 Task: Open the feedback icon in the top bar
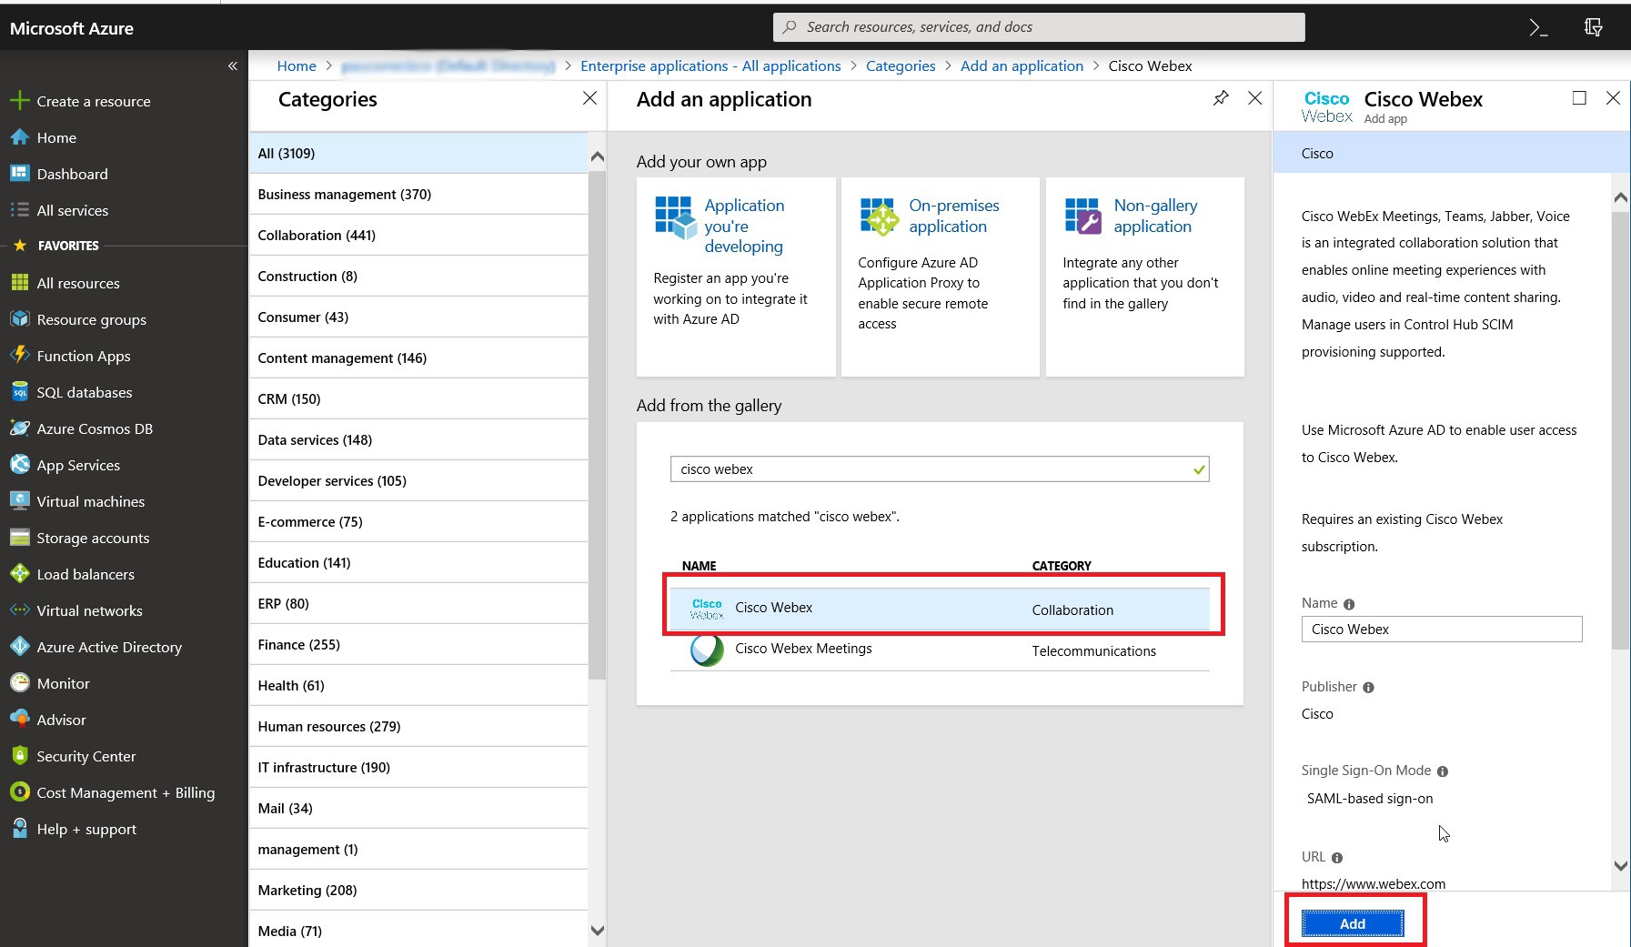(1594, 26)
